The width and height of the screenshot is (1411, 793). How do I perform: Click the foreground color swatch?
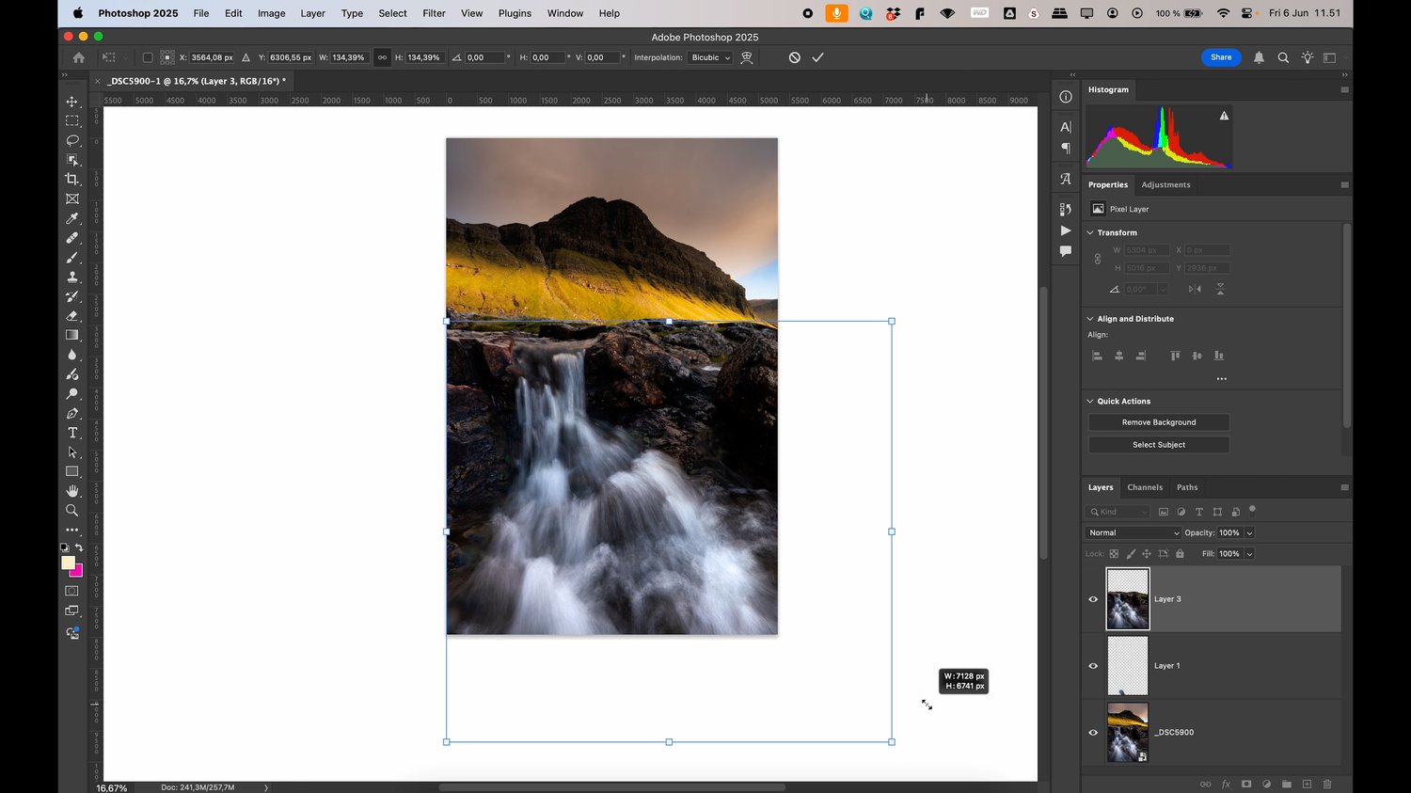coord(68,563)
